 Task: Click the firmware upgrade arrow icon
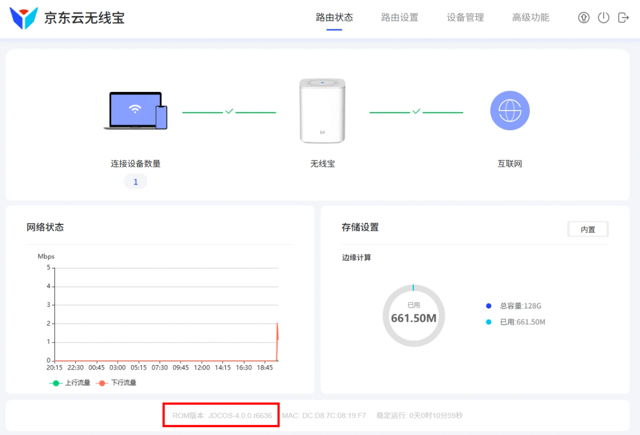(x=584, y=18)
